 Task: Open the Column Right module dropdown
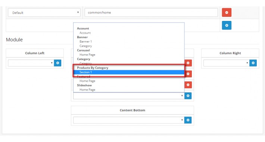(x=227, y=63)
